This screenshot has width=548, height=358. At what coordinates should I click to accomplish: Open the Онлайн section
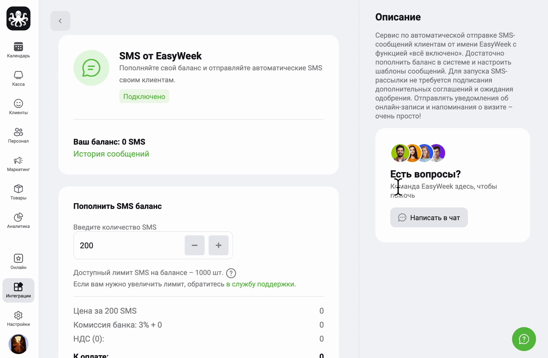tap(18, 262)
